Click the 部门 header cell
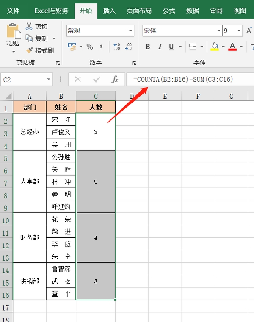The height and width of the screenshot is (322, 254). (x=30, y=107)
